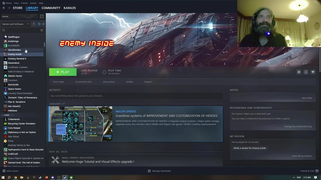Open Manage settings gear for Enemy Inside
This screenshot has width=321, height=180.
(299, 72)
